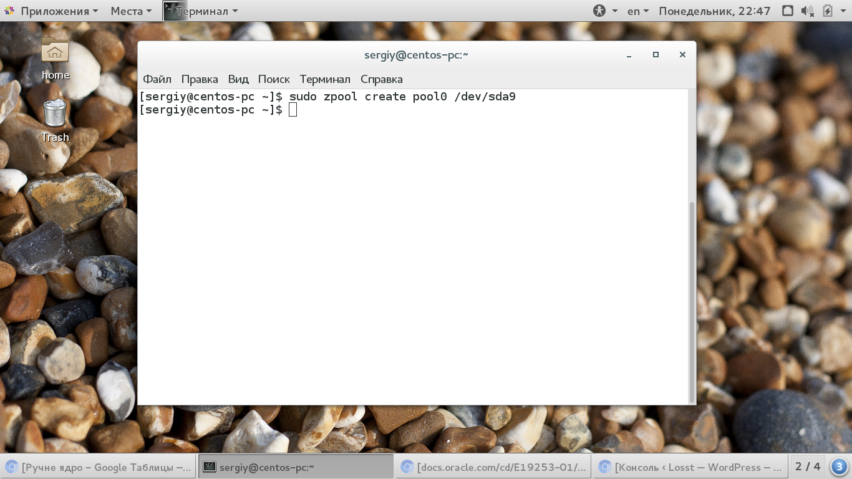Viewport: 852px width, 479px height.
Task: Click the volume speaker icon in top panel
Action: (807, 11)
